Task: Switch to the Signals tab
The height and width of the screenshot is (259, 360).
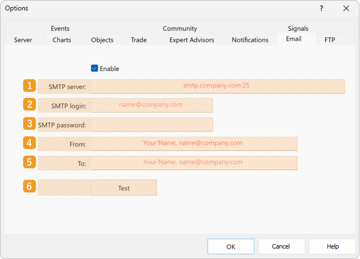Action: click(x=298, y=28)
